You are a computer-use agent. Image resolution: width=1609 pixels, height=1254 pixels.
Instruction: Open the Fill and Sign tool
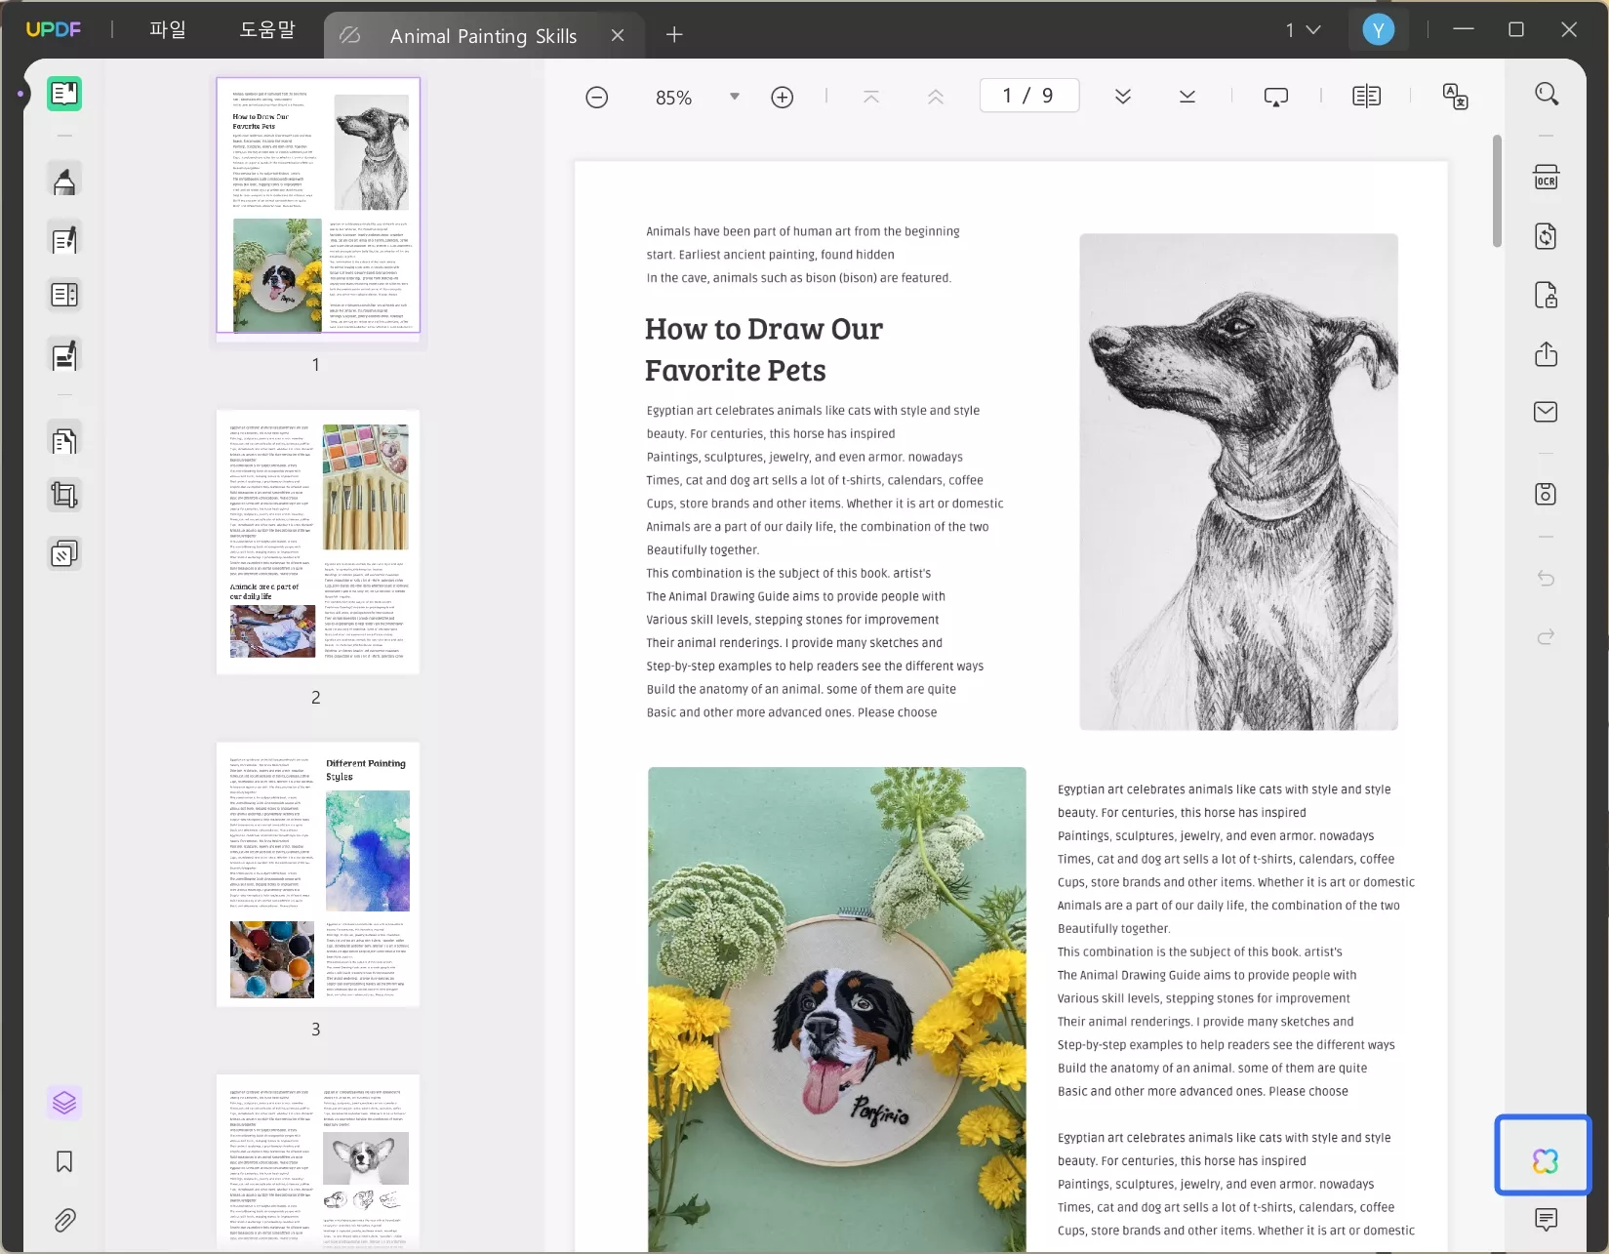click(x=64, y=356)
